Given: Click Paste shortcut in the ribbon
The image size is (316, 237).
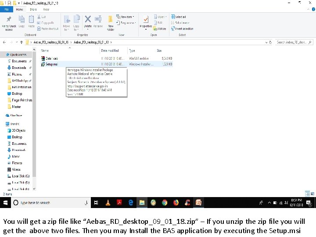Looking at the screenshot, I should [x=48, y=29].
